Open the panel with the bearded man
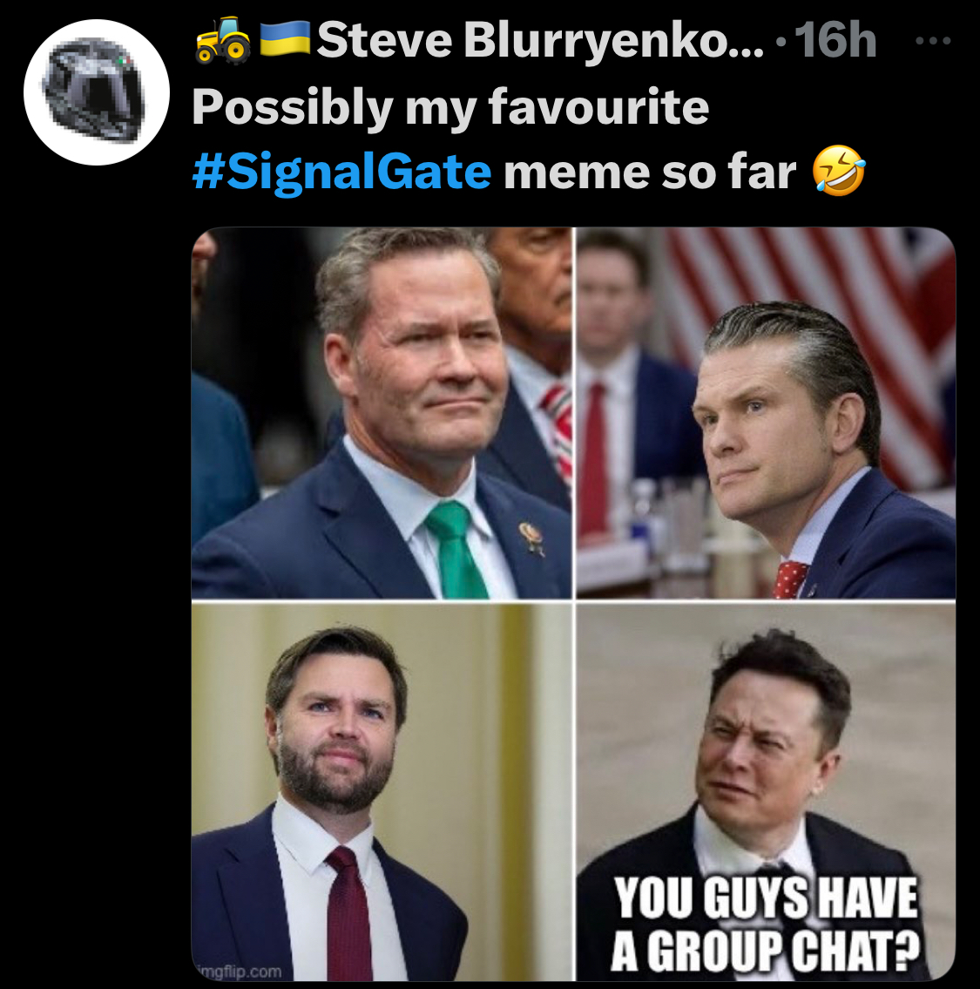Screen dimensions: 980x989 pyautogui.click(x=382, y=791)
